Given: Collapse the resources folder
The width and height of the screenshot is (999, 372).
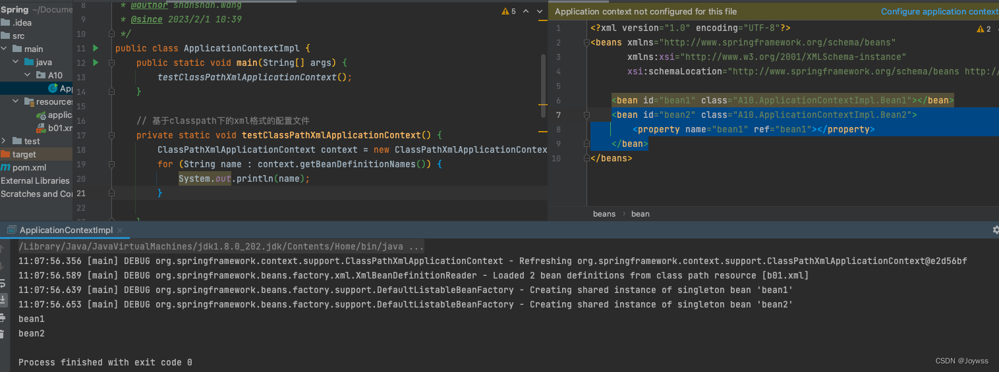Looking at the screenshot, I should tap(16, 101).
